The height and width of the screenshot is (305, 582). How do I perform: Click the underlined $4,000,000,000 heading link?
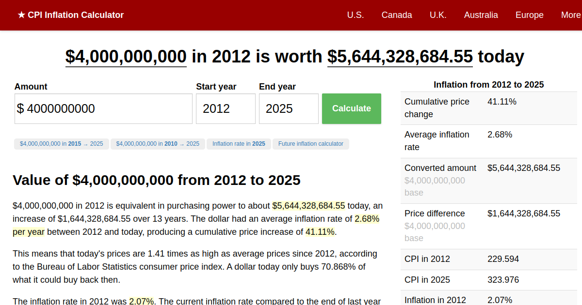126,57
